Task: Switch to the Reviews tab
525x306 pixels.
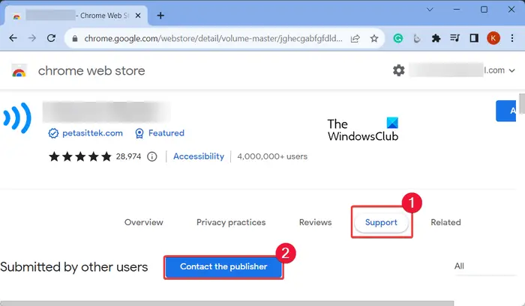Action: click(x=316, y=222)
